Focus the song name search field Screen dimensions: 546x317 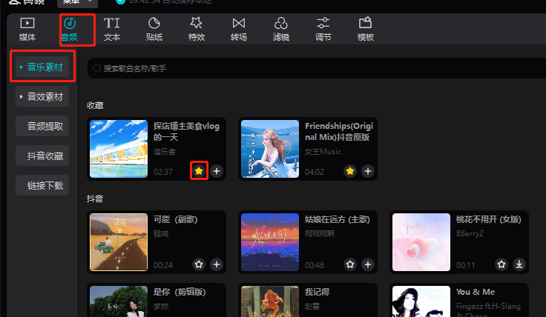[x=316, y=68]
